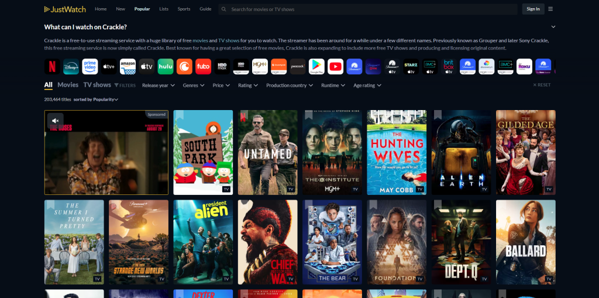The width and height of the screenshot is (599, 298).
Task: Select the YouTube provider icon
Action: (336, 67)
